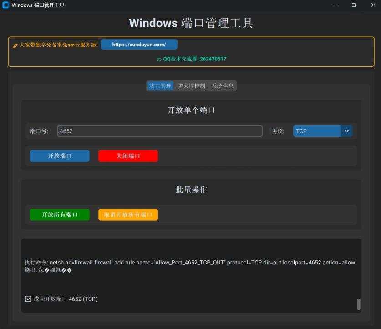Click the app icon in the title bar
This screenshot has width=381, height=329.
(5, 5)
